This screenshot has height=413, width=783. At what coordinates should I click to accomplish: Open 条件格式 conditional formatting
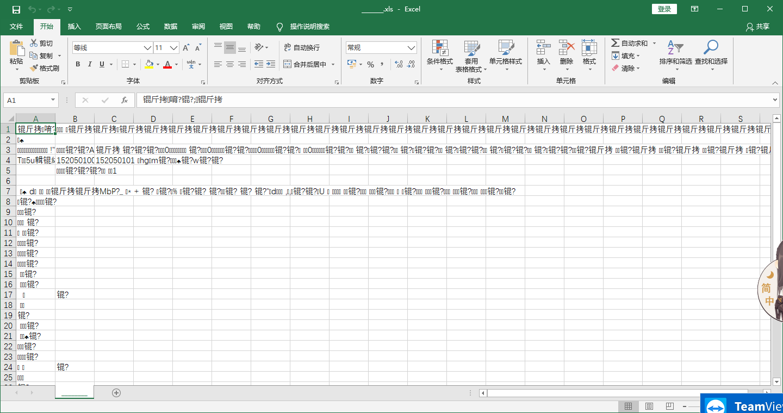439,55
